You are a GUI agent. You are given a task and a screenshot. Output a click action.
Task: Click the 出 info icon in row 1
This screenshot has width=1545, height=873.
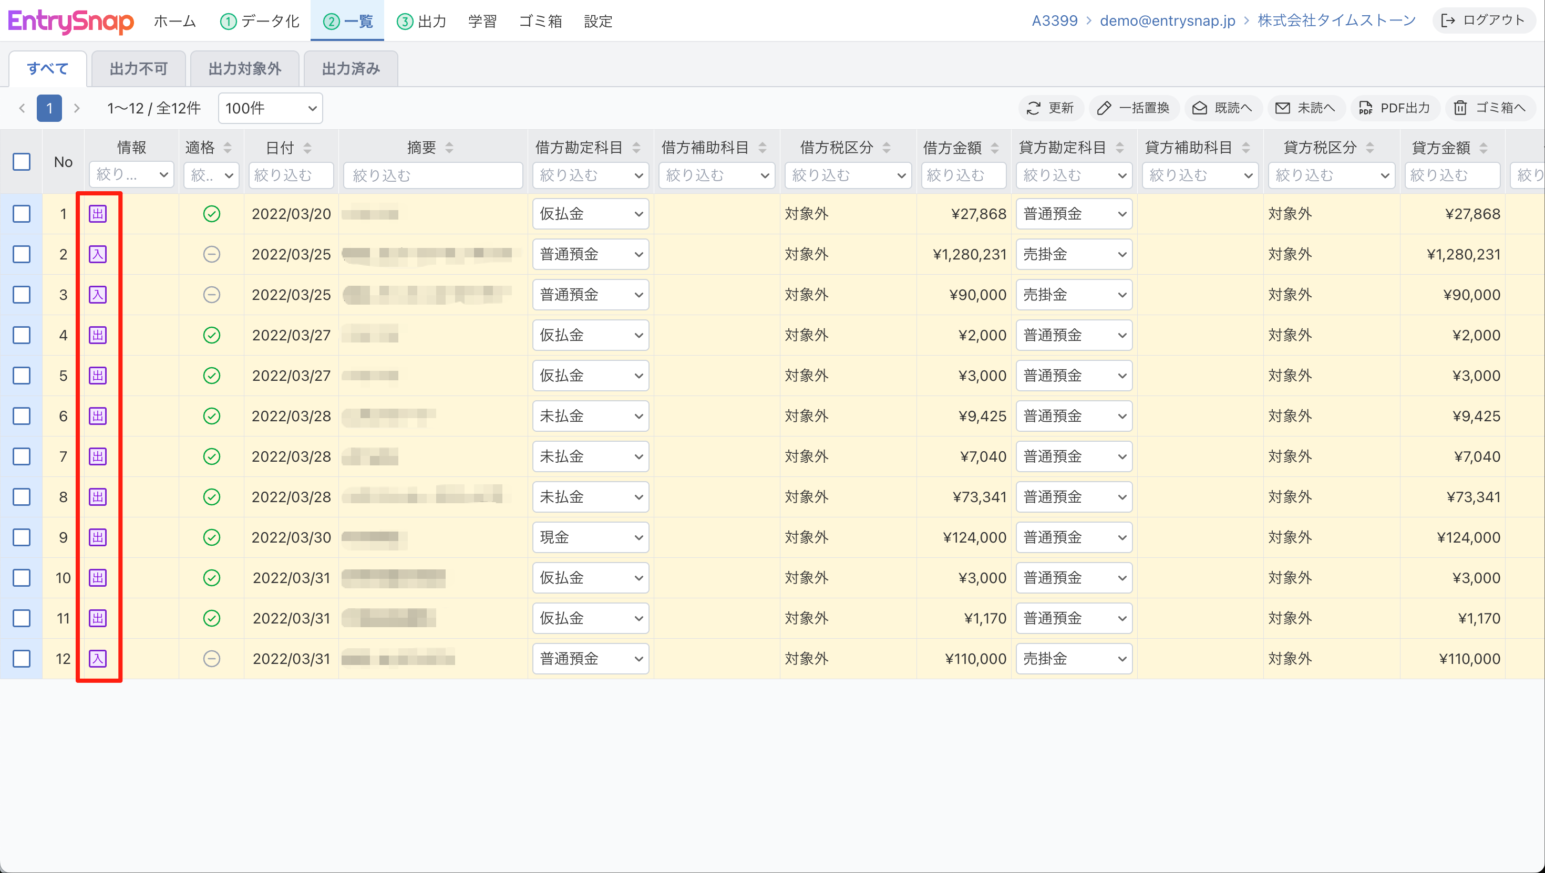click(98, 213)
